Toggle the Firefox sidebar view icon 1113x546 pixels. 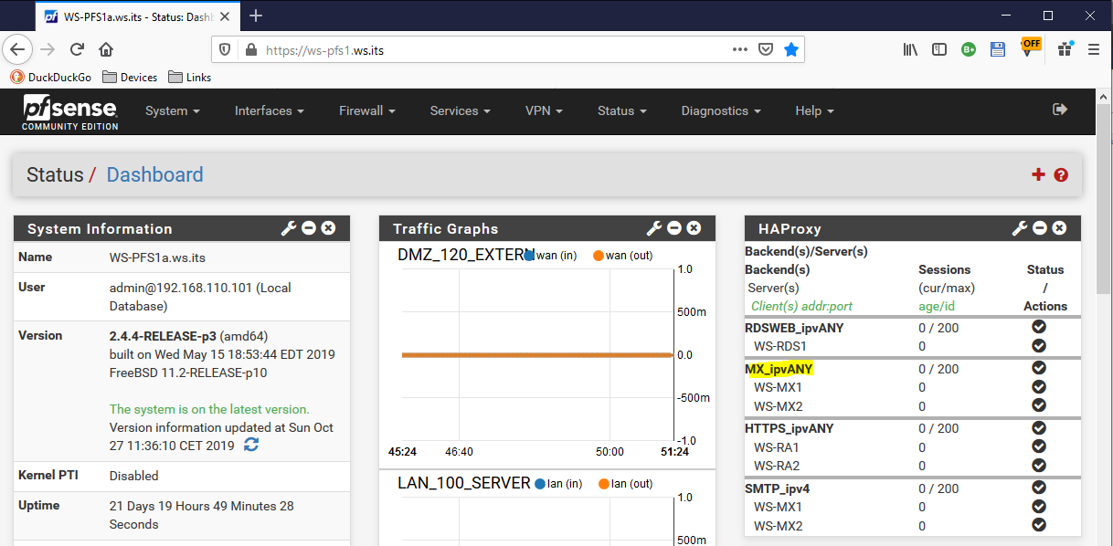(938, 50)
